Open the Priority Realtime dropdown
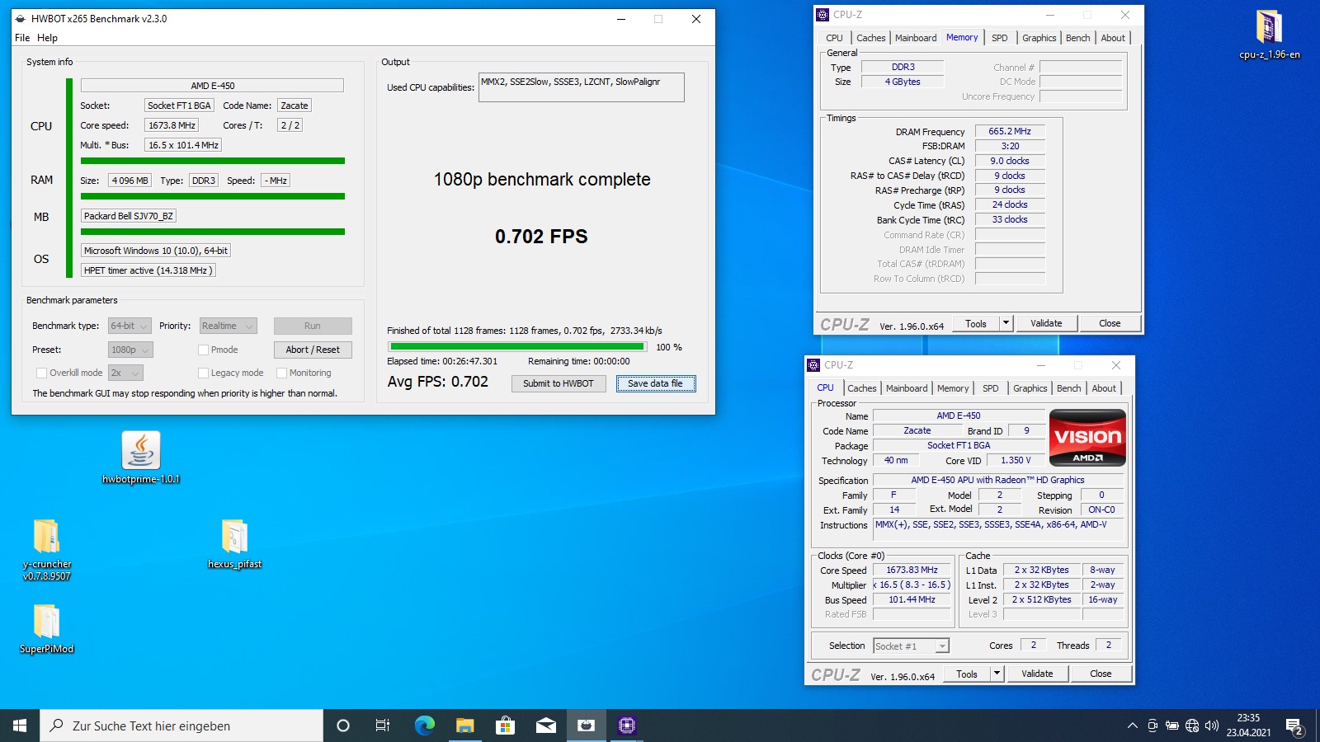Viewport: 1320px width, 742px height. [228, 326]
